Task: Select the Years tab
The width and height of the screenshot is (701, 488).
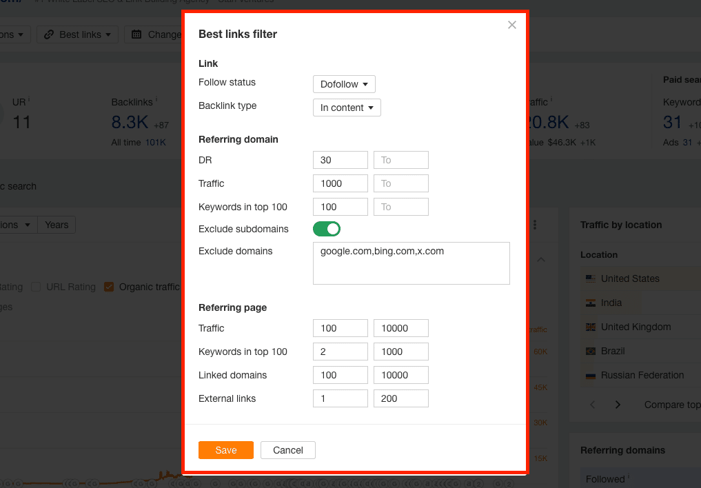Action: coord(57,225)
